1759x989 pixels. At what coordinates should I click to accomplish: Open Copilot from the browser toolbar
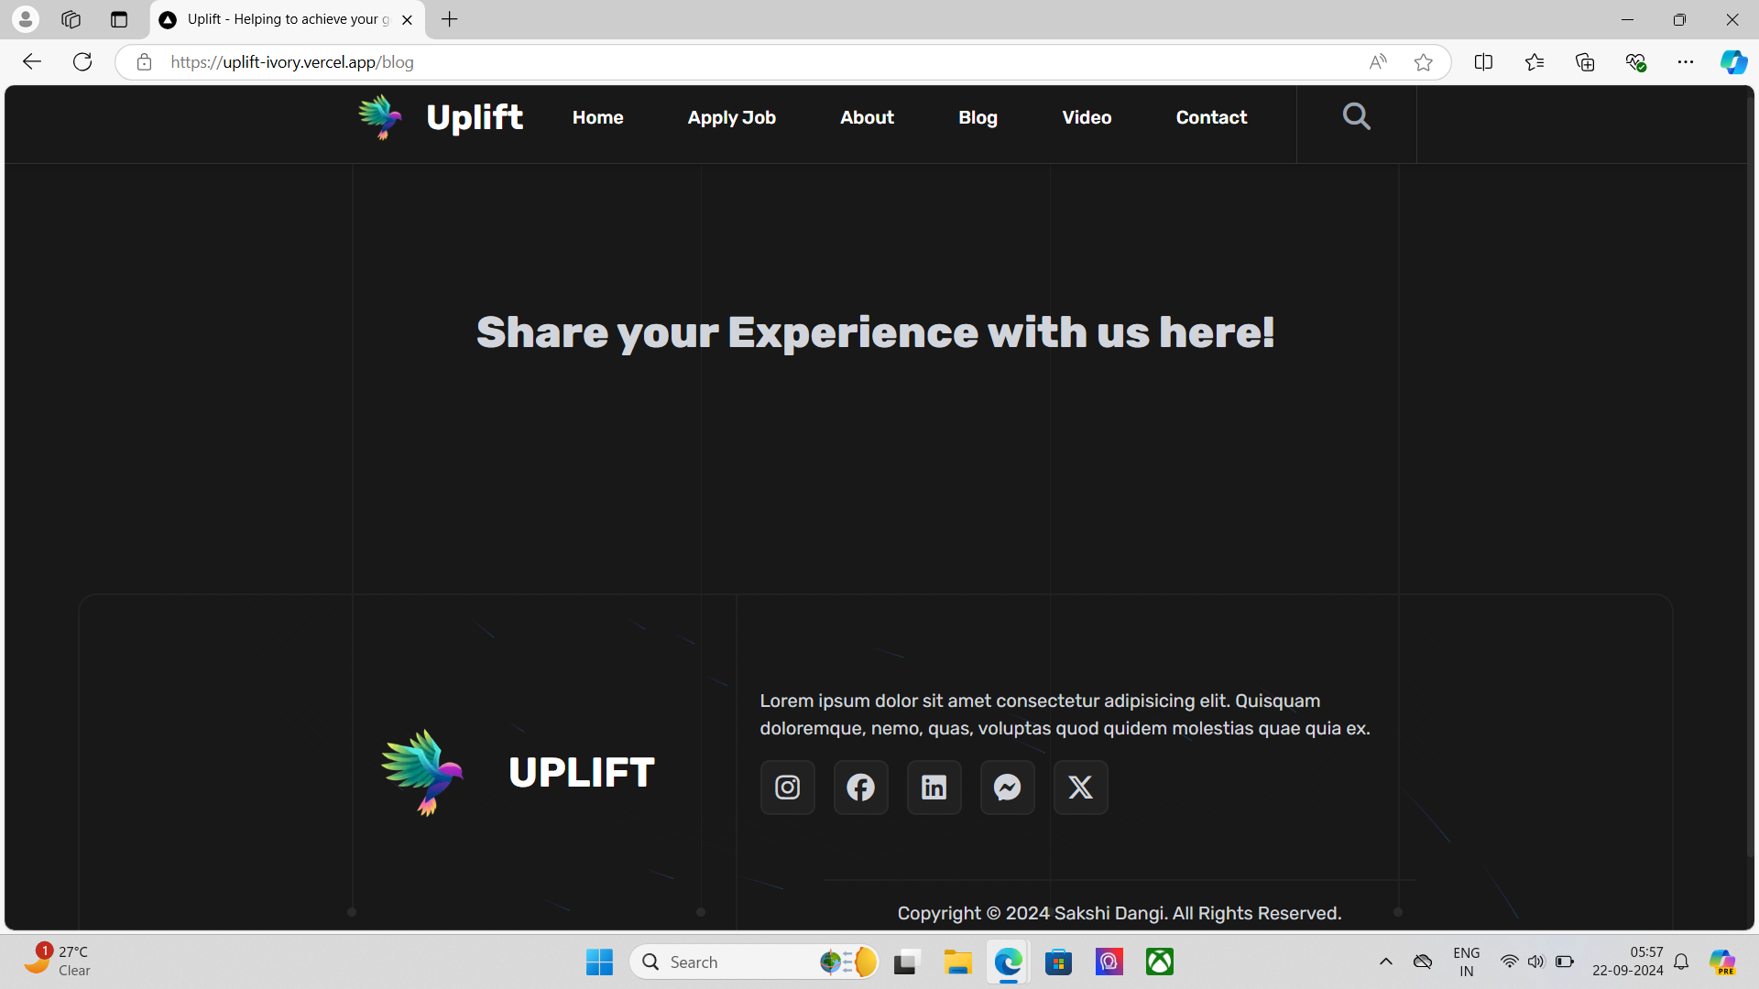(1733, 61)
